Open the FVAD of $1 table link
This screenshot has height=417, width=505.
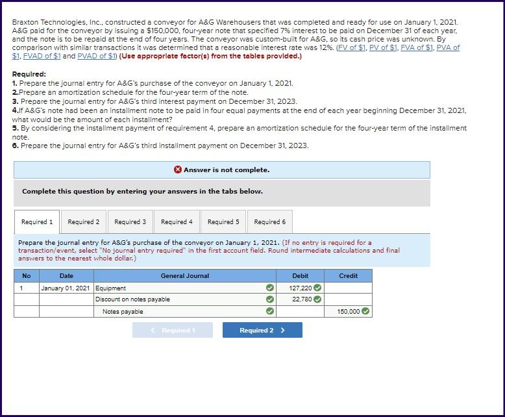tap(42, 56)
